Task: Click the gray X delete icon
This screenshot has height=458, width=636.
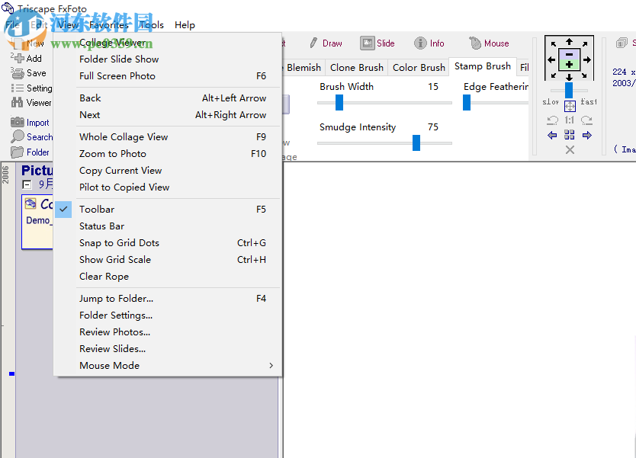Action: pyautogui.click(x=570, y=150)
